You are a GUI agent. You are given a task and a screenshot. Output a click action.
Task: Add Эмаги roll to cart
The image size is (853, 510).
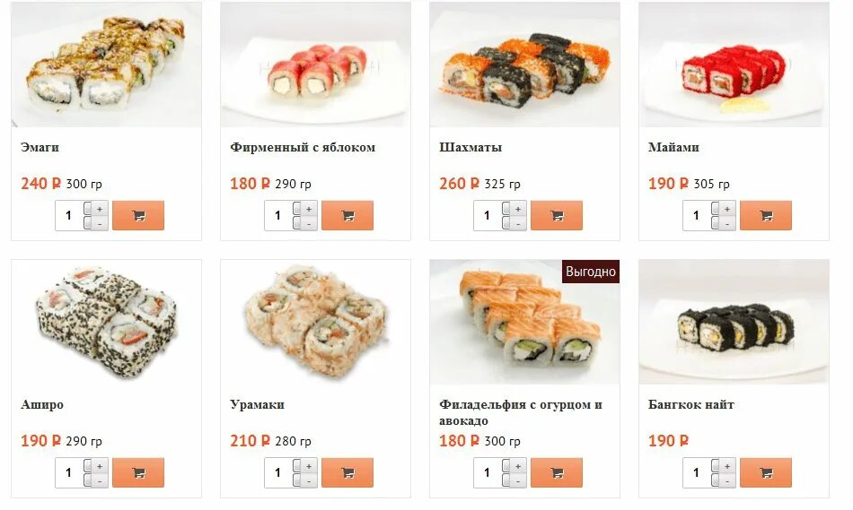click(138, 216)
